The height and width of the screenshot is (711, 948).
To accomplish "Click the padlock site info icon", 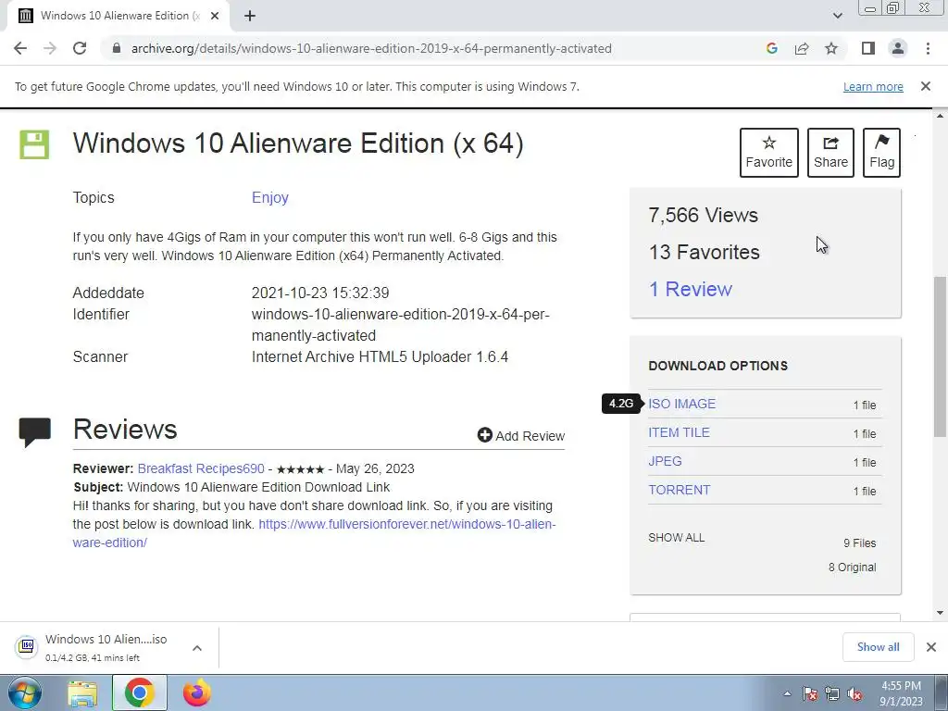I will [x=117, y=48].
